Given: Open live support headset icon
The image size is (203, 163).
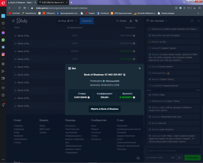Looking at the screenshot, I should [x=138, y=158].
